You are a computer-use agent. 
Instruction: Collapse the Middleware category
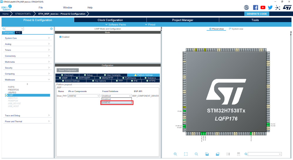(x=27, y=80)
